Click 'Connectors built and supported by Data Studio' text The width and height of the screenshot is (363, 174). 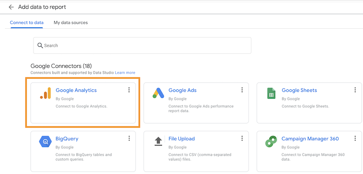(x=72, y=72)
